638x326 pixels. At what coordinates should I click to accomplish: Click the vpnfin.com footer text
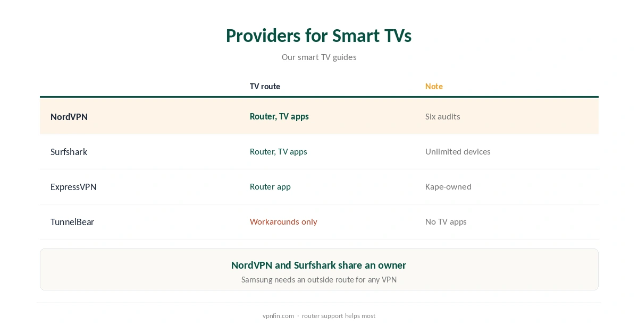tap(278, 316)
